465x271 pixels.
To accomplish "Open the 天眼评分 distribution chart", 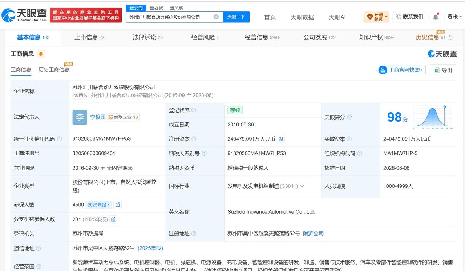I will [433, 117].
